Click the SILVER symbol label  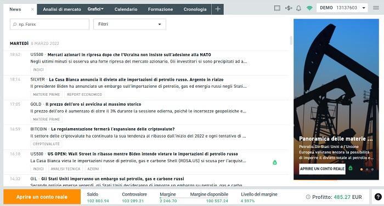pyautogui.click(x=37, y=79)
